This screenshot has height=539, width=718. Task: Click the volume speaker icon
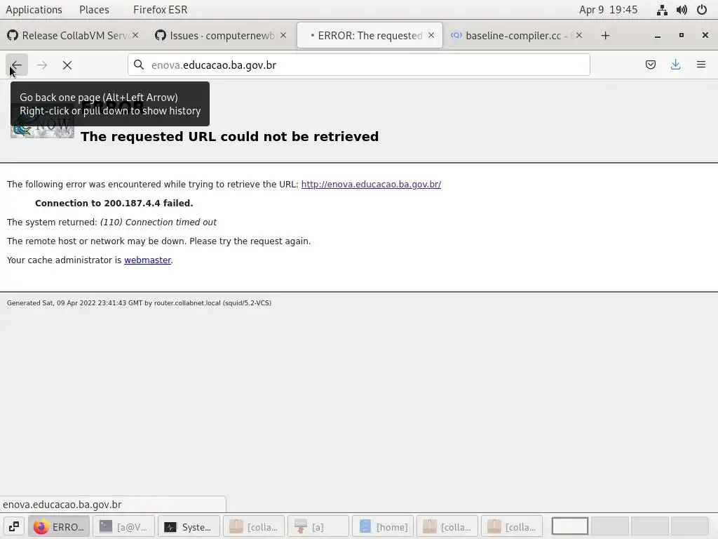682,10
